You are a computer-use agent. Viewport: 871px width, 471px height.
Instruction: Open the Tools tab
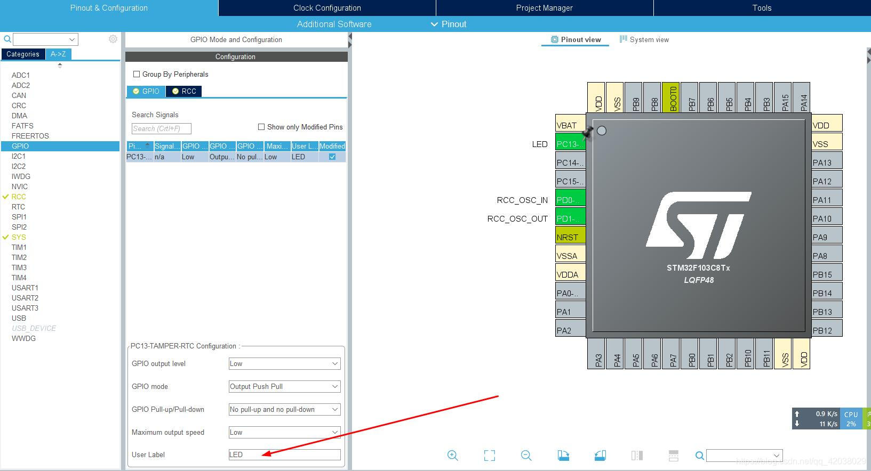coord(762,8)
